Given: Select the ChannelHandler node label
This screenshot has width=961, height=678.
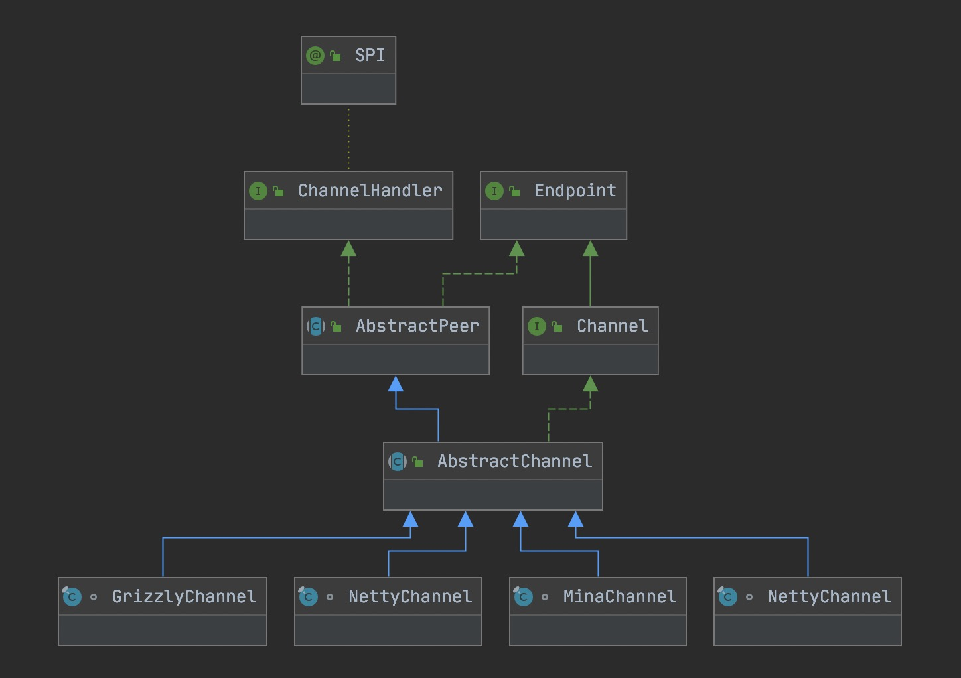Looking at the screenshot, I should click(370, 191).
